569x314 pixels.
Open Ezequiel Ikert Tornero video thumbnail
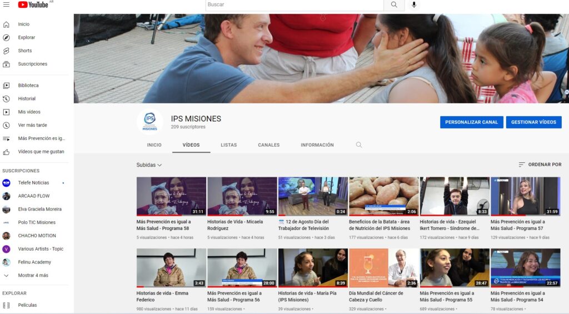click(455, 196)
